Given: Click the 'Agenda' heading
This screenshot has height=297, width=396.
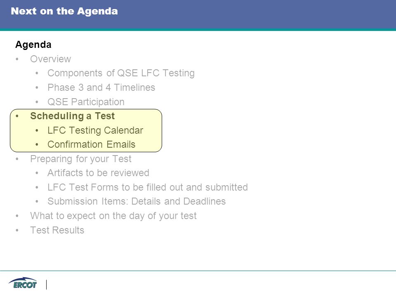Looking at the screenshot, I should (33, 45).
